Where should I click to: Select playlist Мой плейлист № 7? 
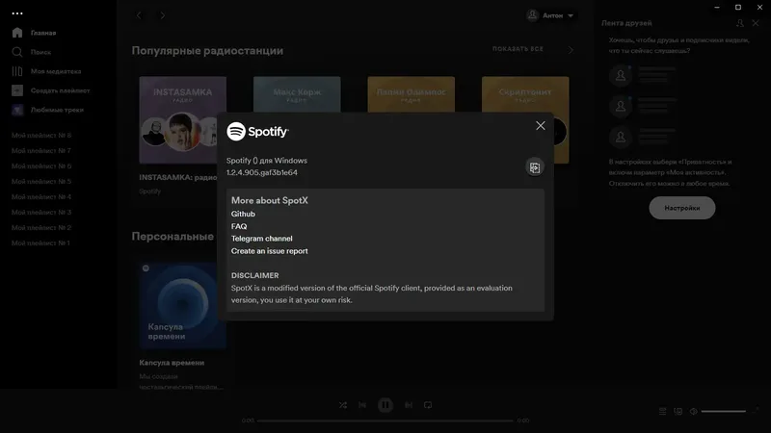pyautogui.click(x=41, y=151)
